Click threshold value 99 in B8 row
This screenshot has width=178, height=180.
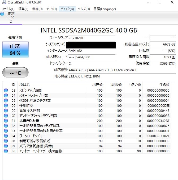139,151
